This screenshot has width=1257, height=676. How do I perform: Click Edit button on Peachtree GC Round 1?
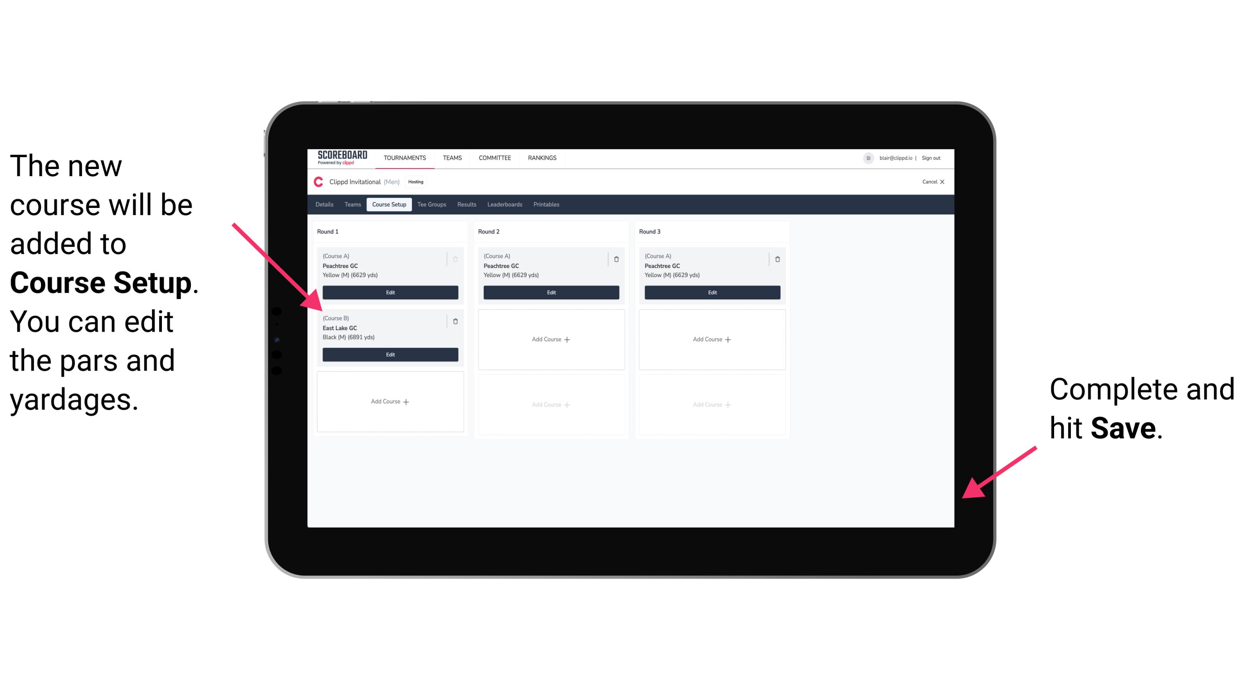pos(389,291)
